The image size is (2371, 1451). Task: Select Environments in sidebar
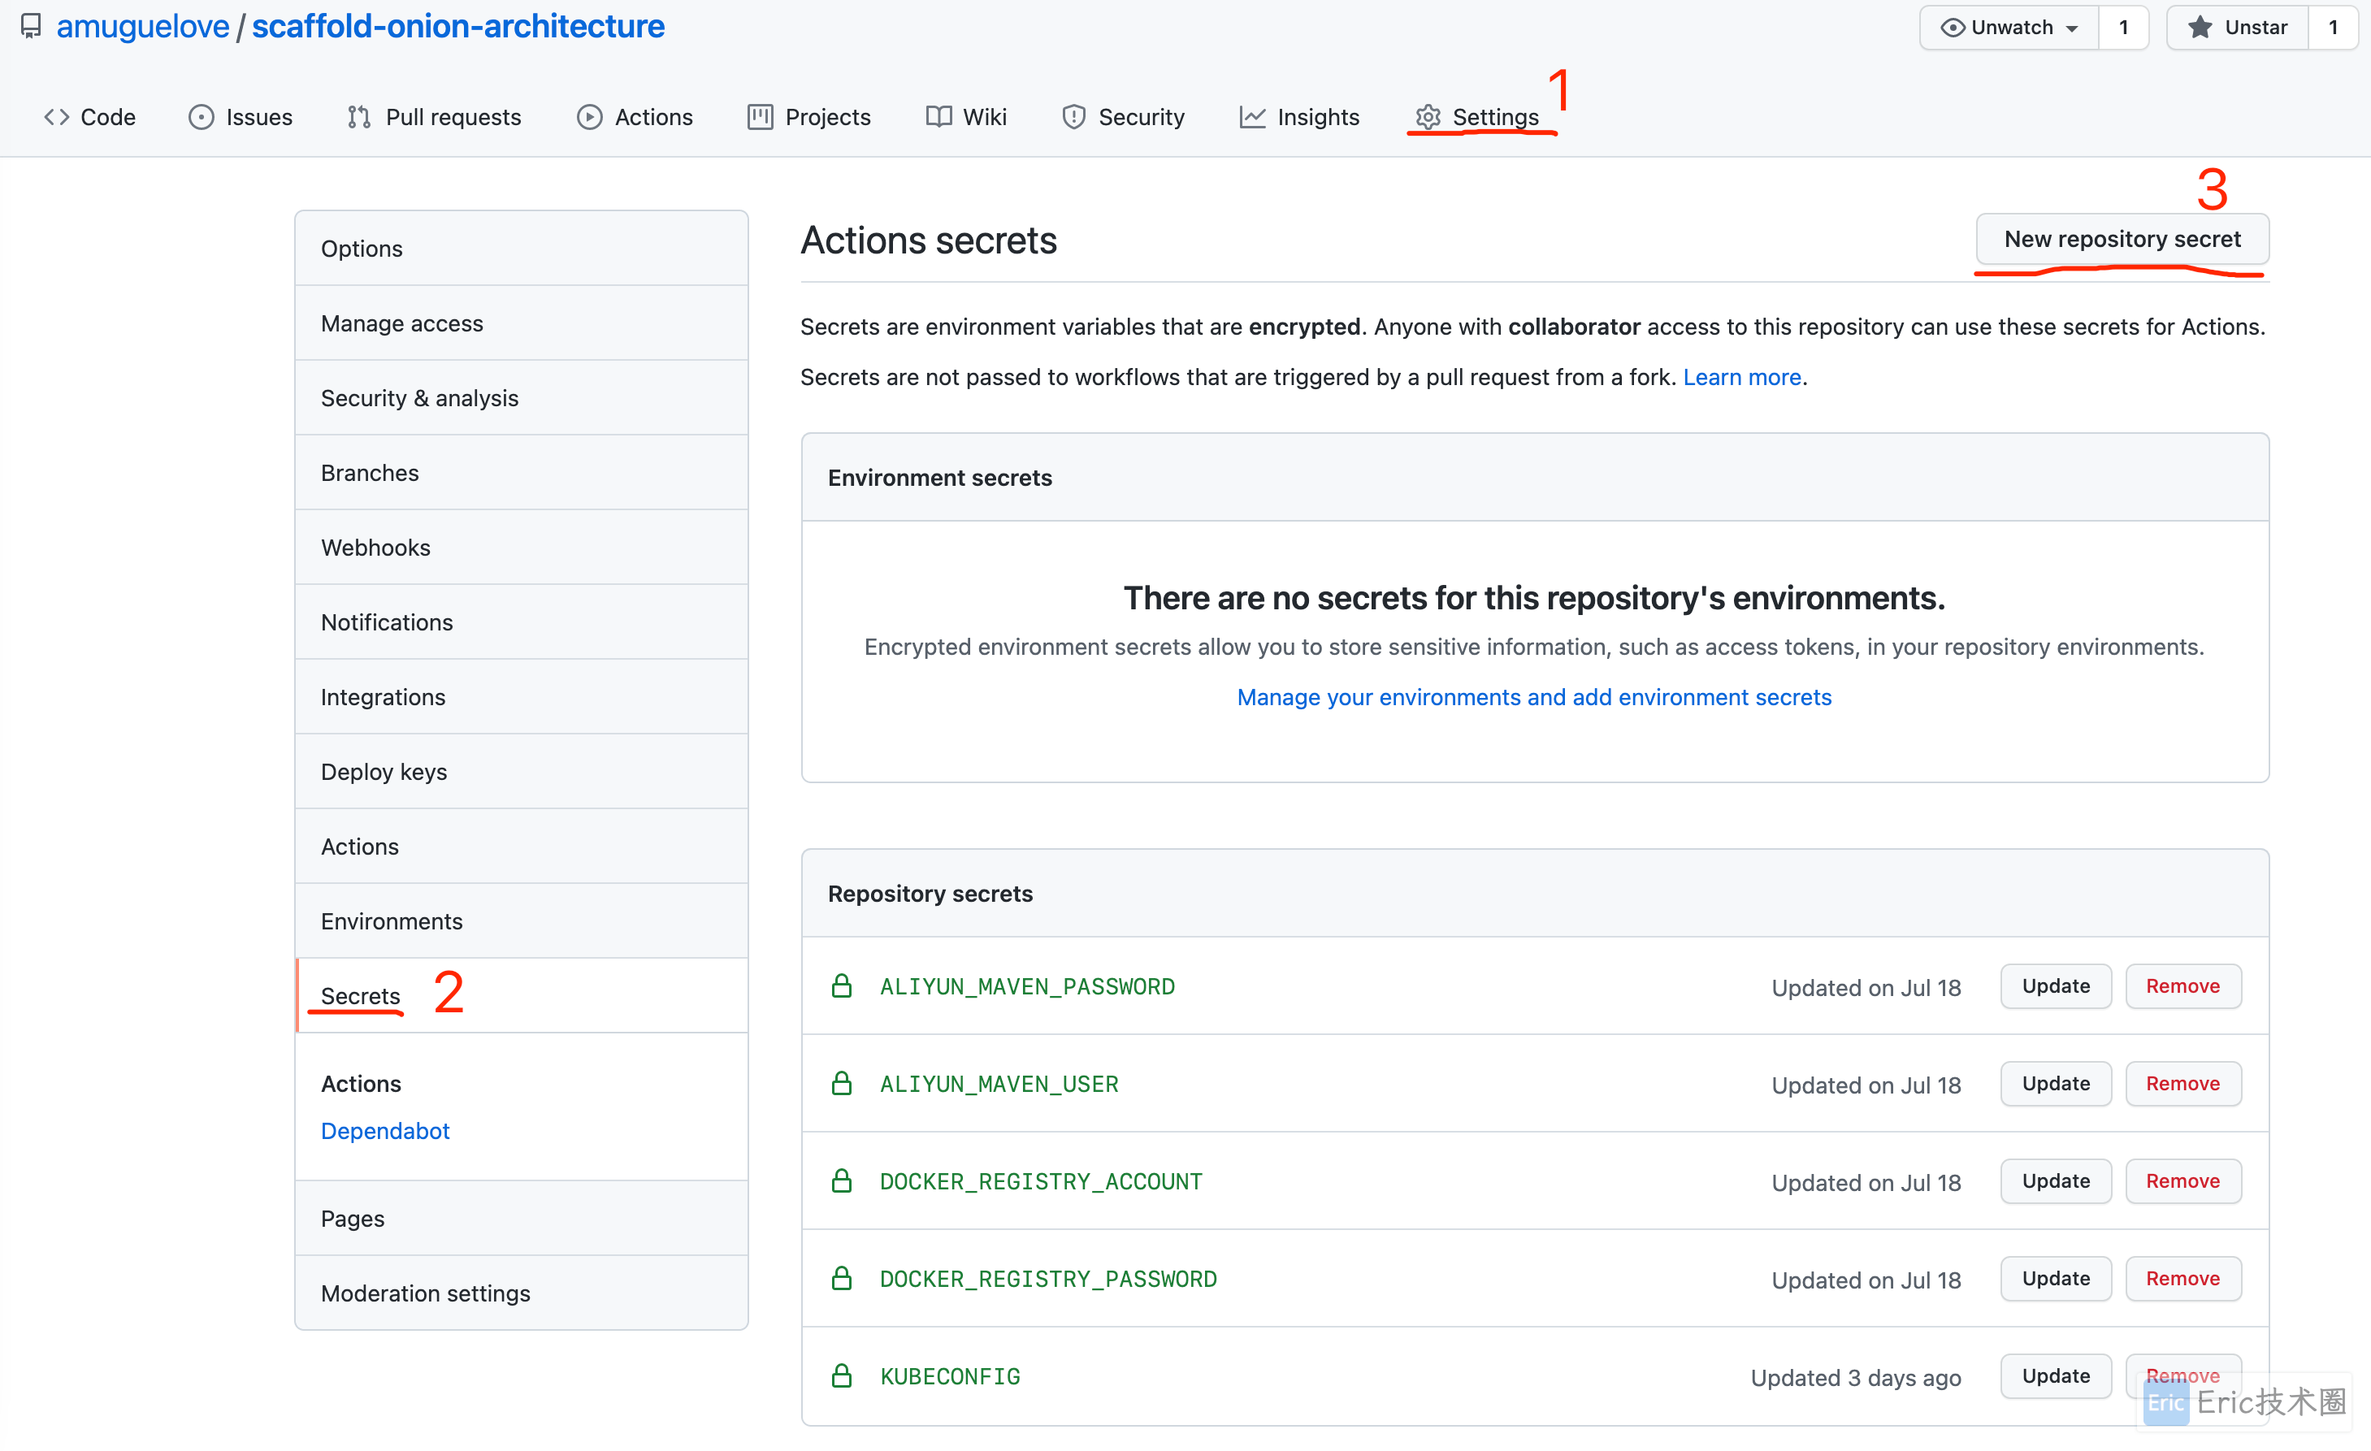pyautogui.click(x=522, y=920)
